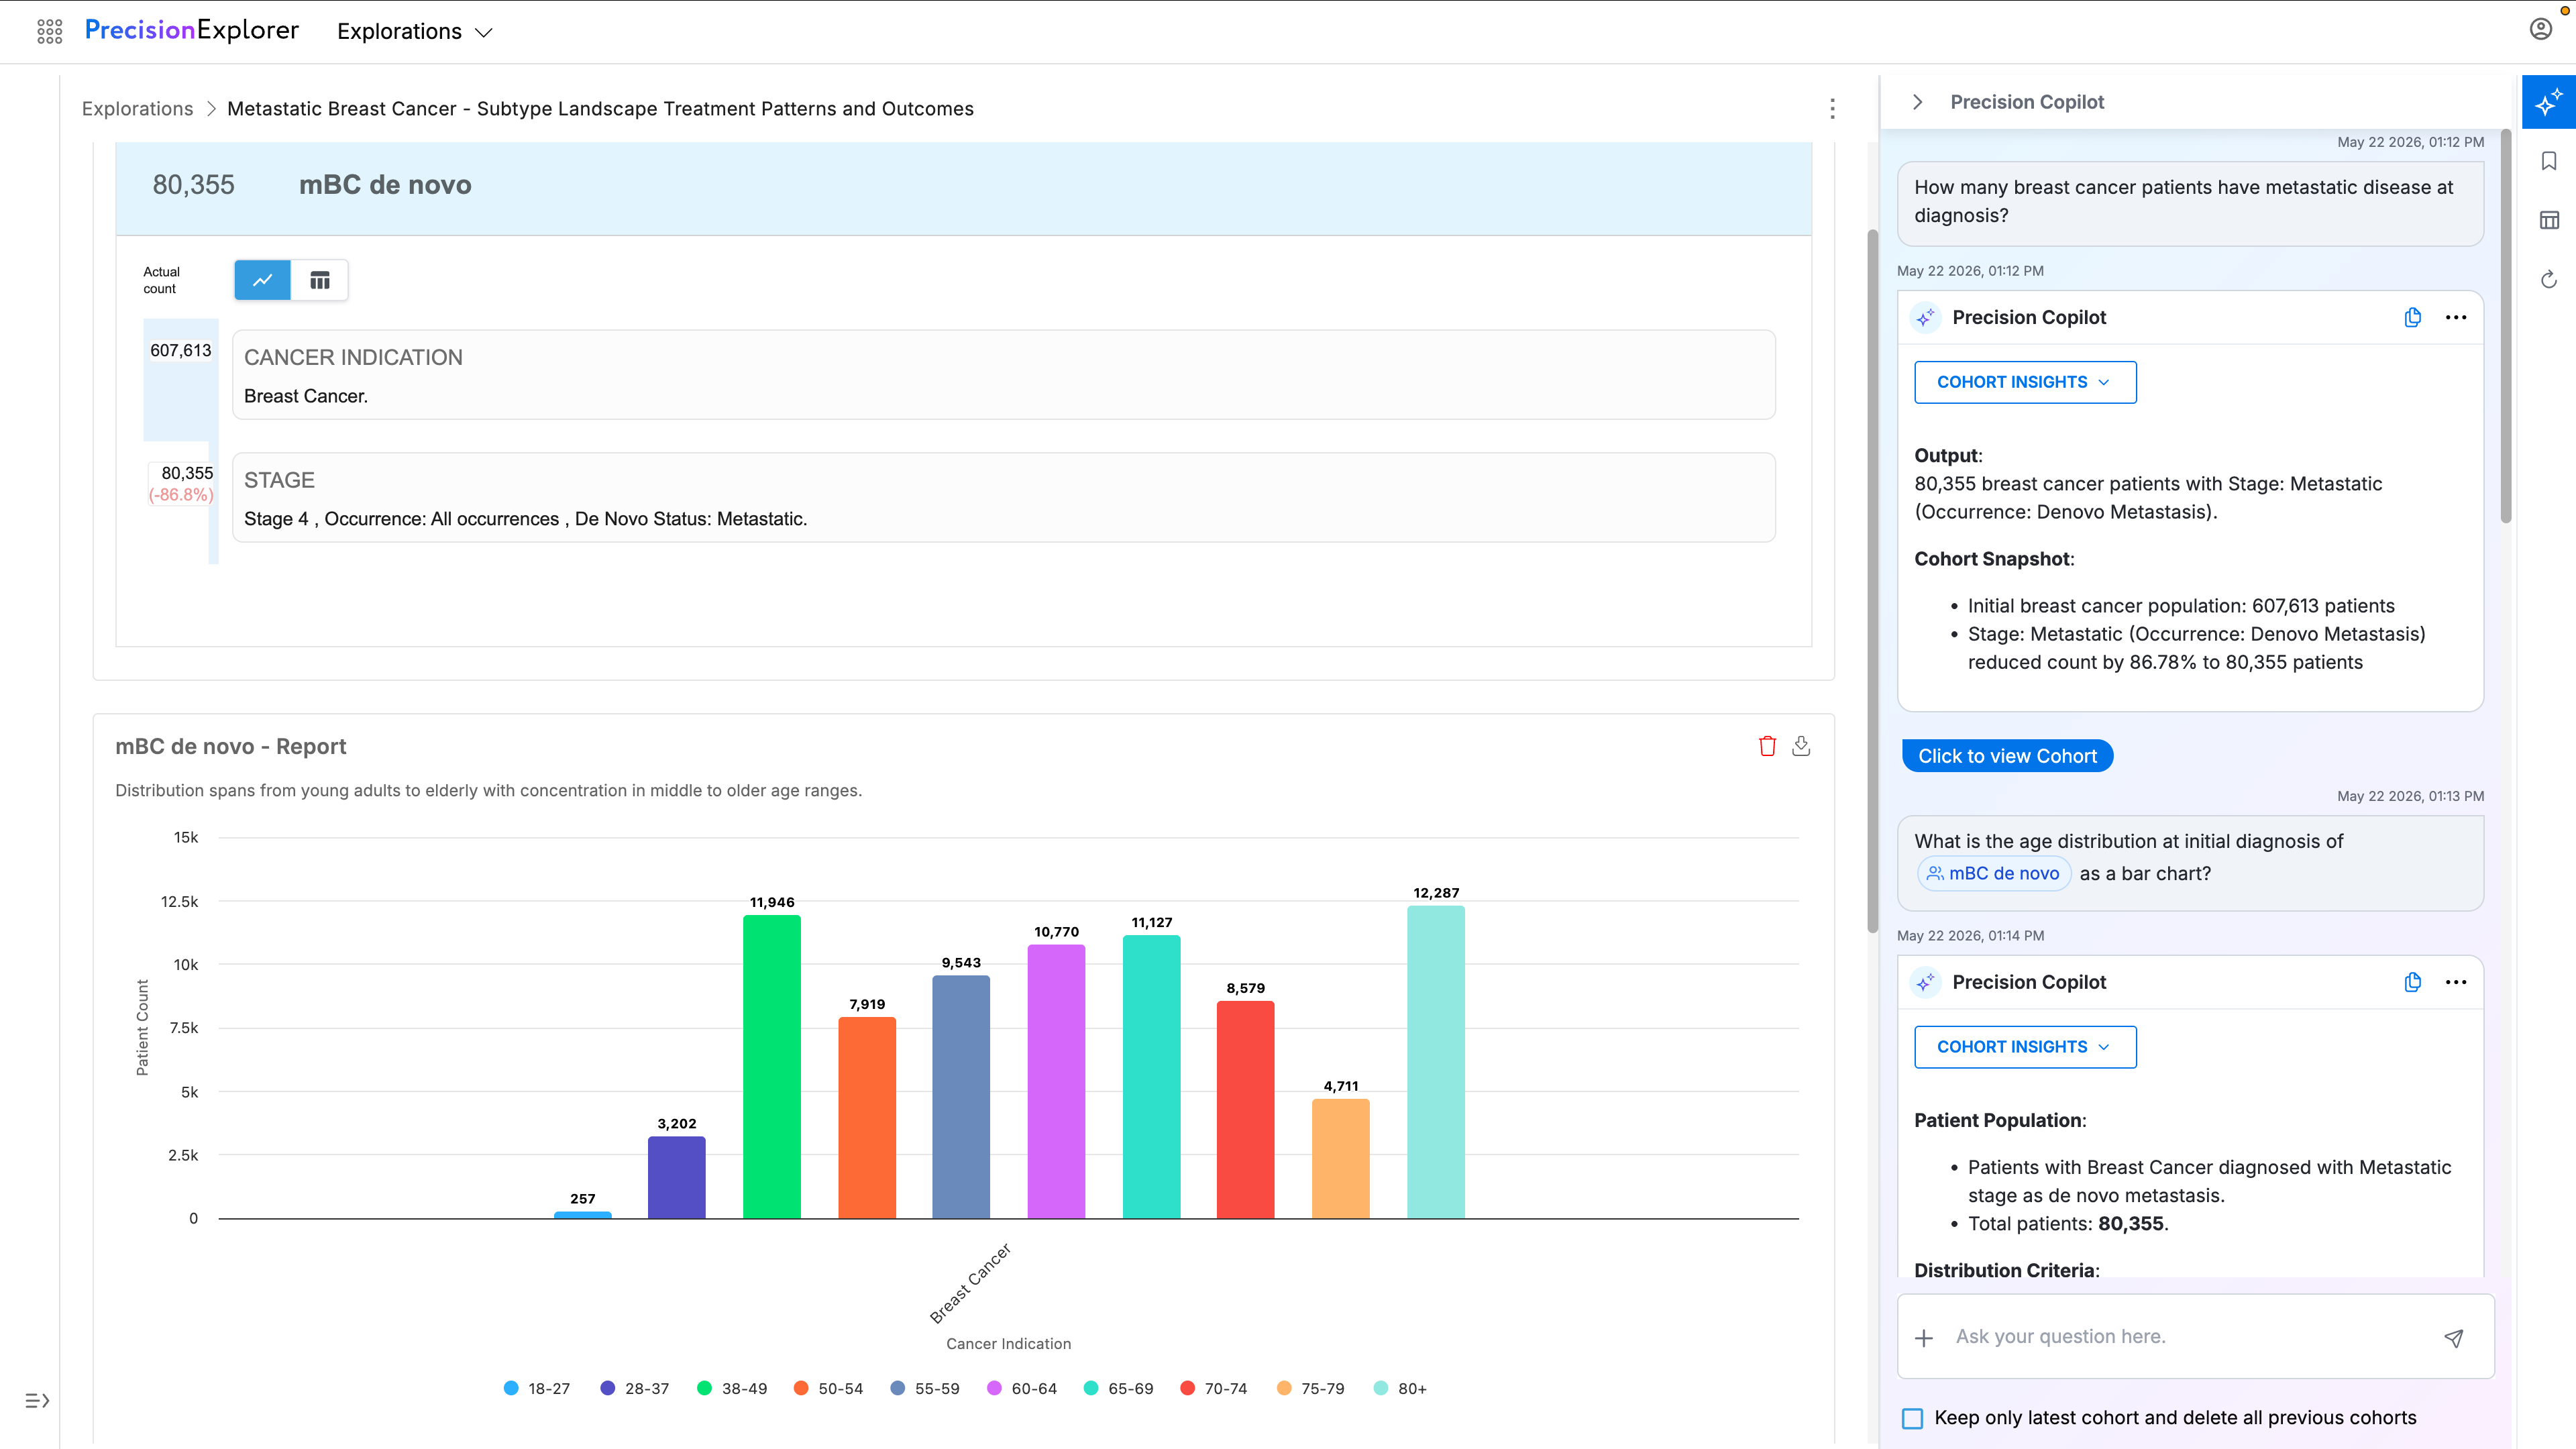Screen dimensions: 2576x1449
Task: Toggle the 65-69 legend item
Action: coord(1119,1389)
